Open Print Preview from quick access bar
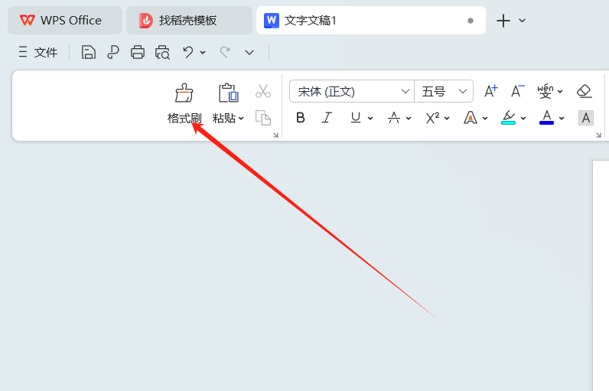609x391 pixels. pos(162,52)
